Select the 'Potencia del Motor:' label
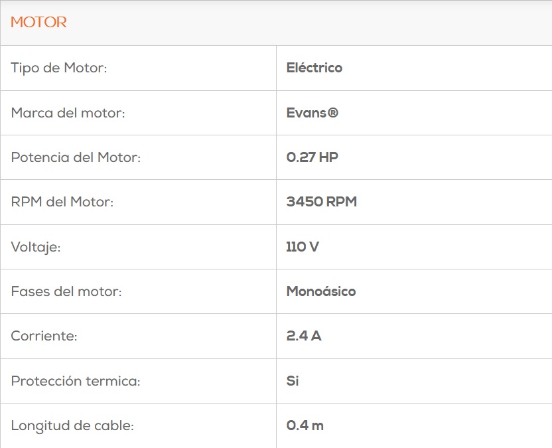This screenshot has height=448, width=552. pos(76,158)
